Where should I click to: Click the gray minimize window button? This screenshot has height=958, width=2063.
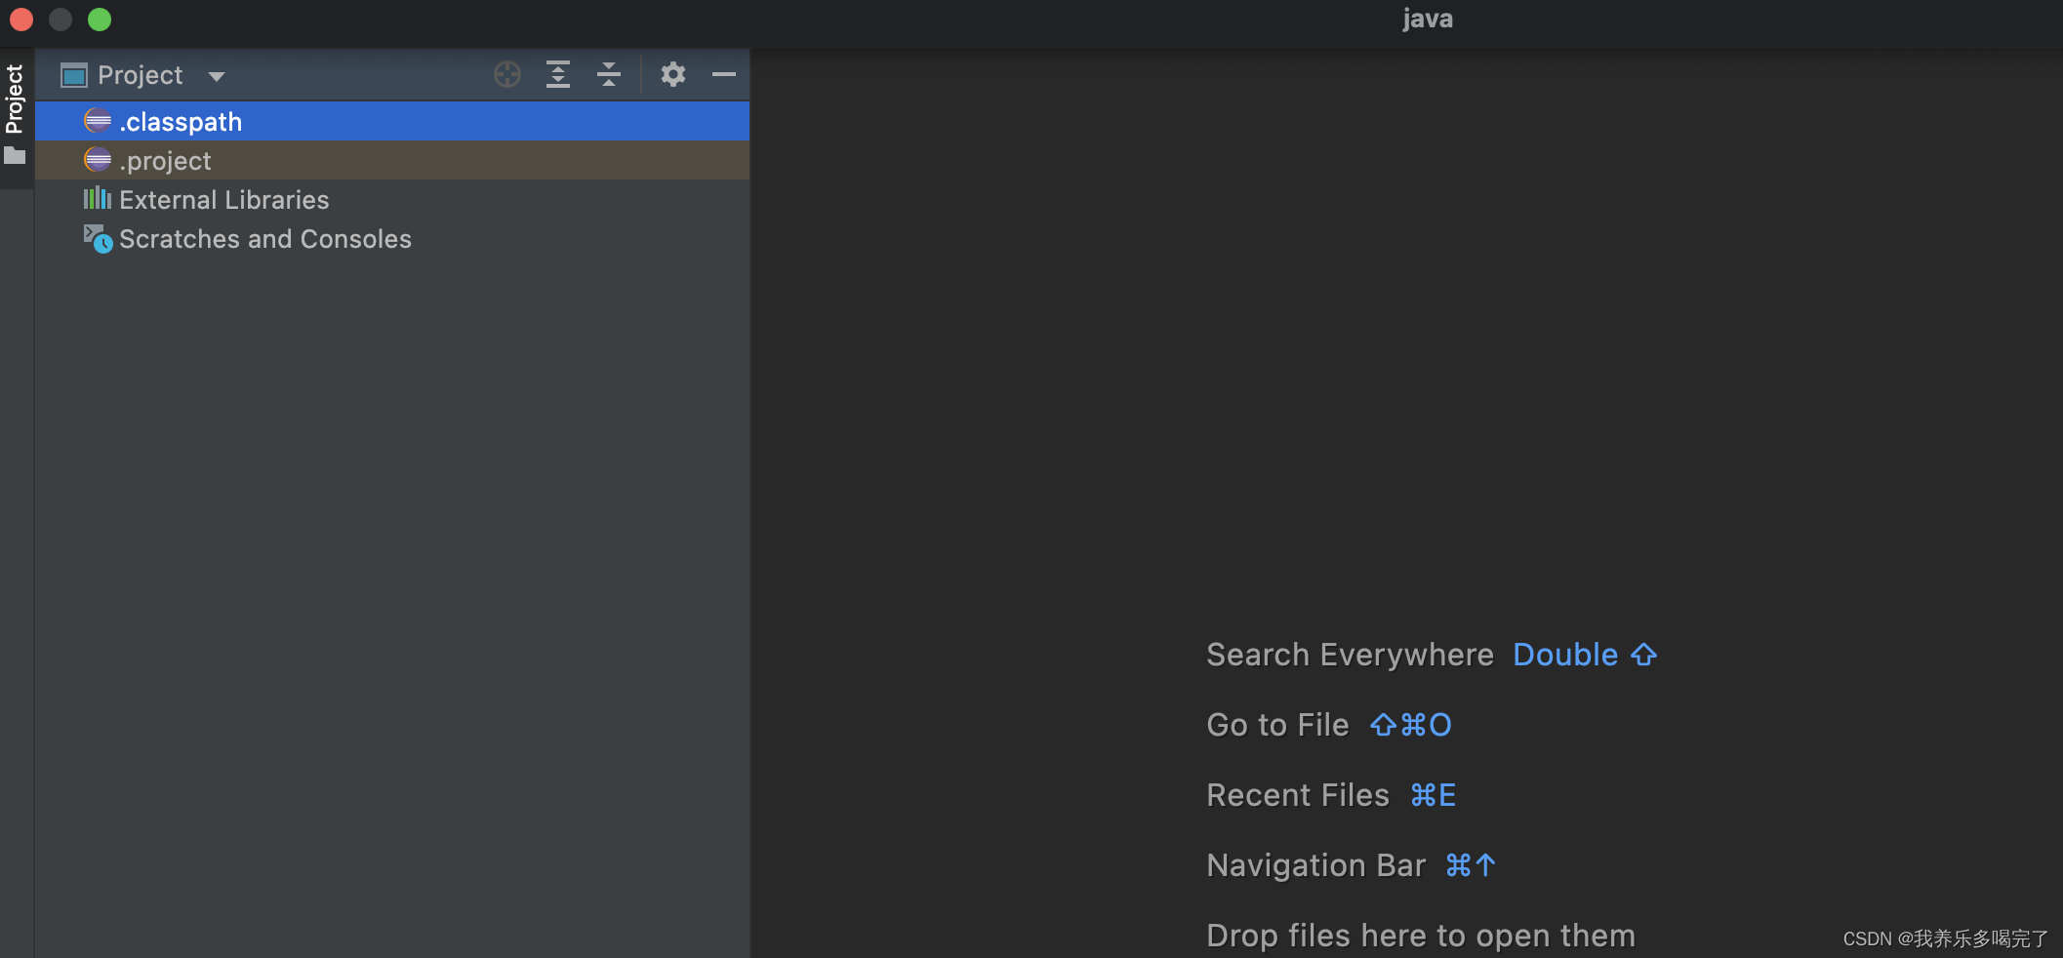click(61, 20)
